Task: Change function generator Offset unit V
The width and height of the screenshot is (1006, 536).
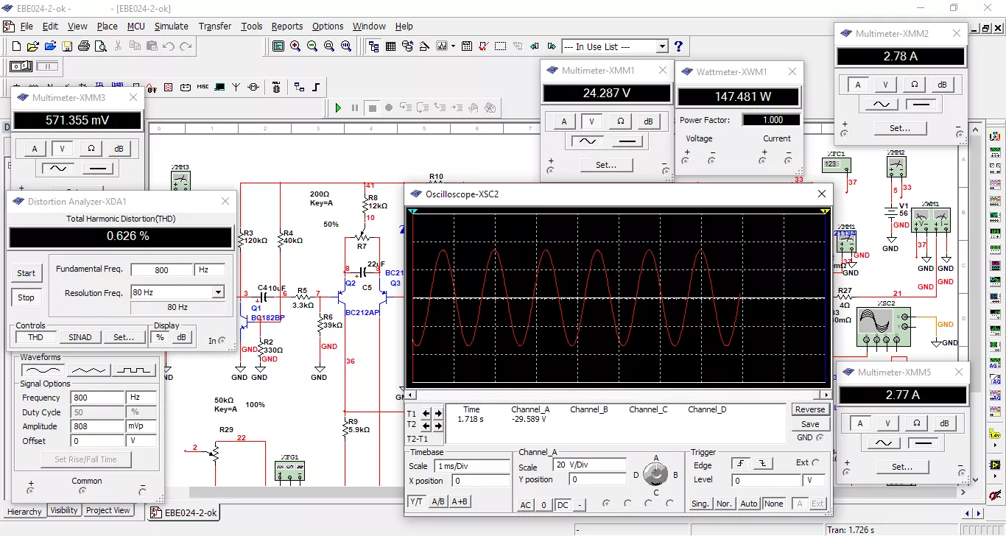Action: point(142,441)
